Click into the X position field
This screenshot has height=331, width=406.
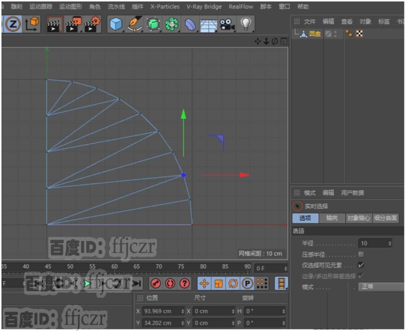point(158,311)
